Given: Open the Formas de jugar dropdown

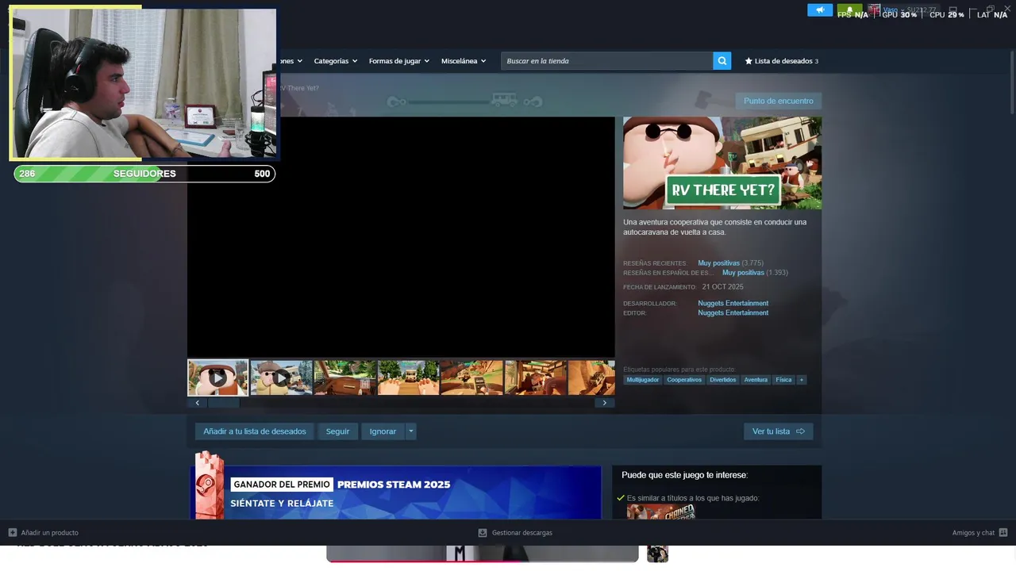Looking at the screenshot, I should tap(398, 61).
